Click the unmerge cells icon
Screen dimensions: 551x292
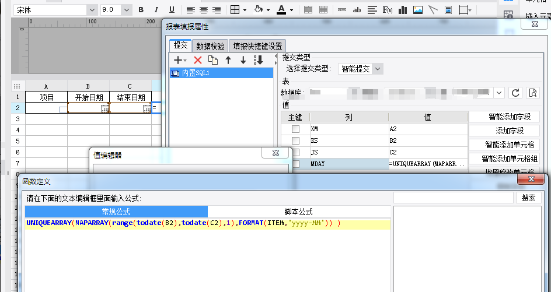point(323,10)
